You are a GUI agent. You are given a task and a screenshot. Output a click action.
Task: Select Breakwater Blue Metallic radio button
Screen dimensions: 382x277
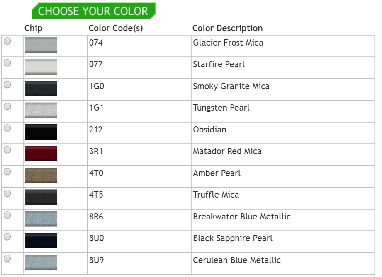tap(7, 215)
